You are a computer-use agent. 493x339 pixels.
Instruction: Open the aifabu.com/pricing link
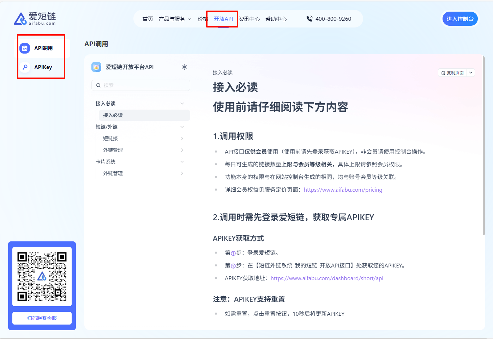pyautogui.click(x=343, y=190)
